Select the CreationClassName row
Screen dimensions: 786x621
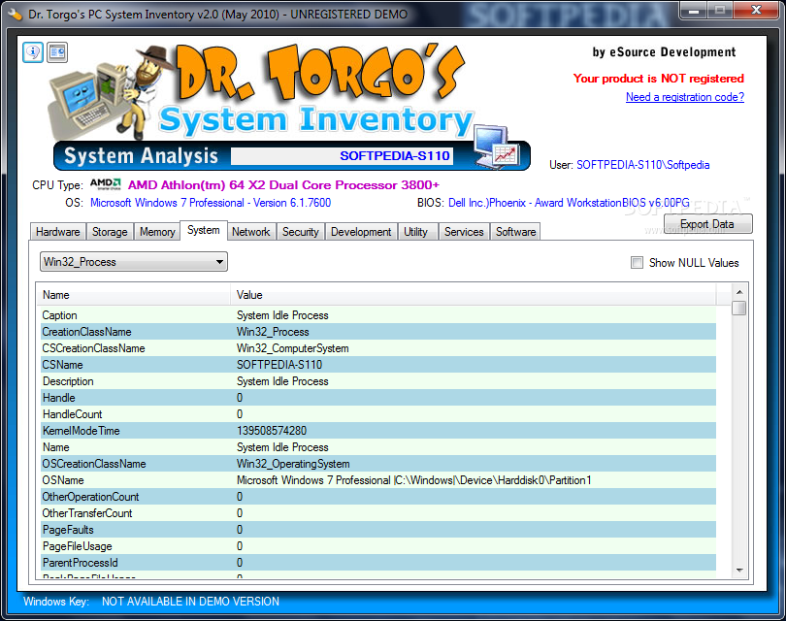pos(378,332)
